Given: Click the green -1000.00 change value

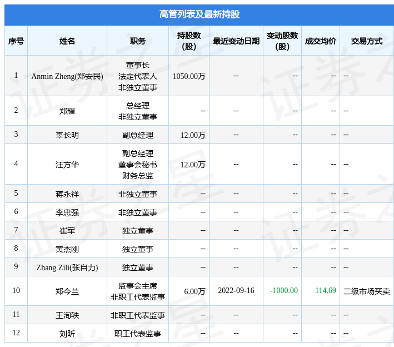Looking at the screenshot, I should point(283,290).
